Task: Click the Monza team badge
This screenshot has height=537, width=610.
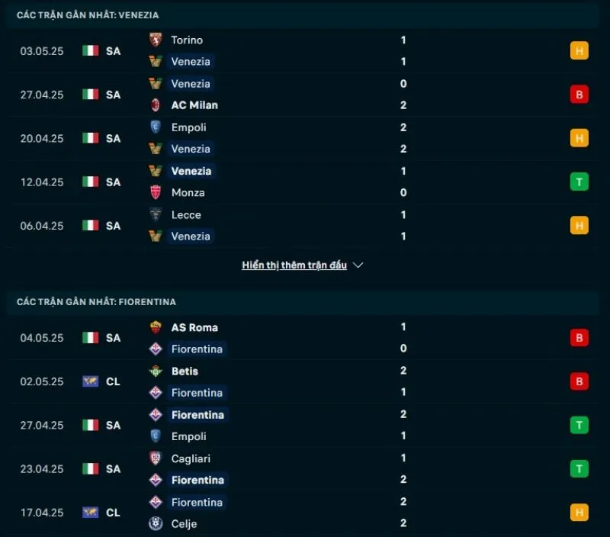Action: (156, 192)
